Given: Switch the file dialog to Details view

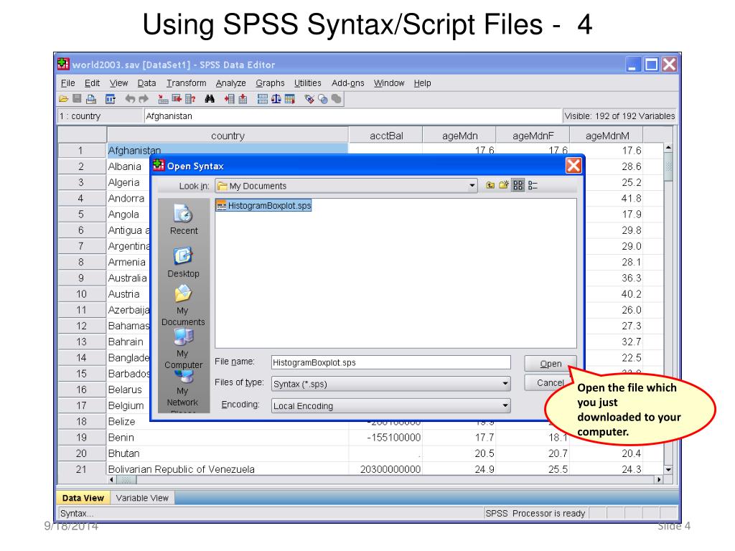Looking at the screenshot, I should coord(533,186).
